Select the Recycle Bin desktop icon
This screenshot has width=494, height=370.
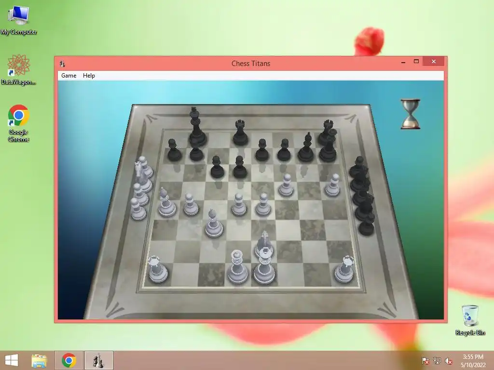[x=470, y=320]
